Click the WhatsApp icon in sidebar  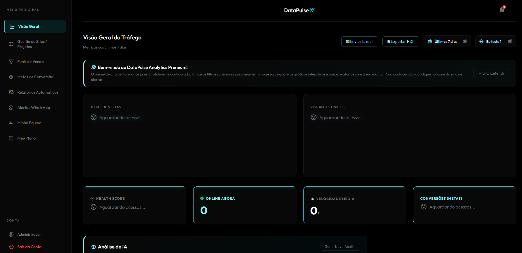coord(11,107)
